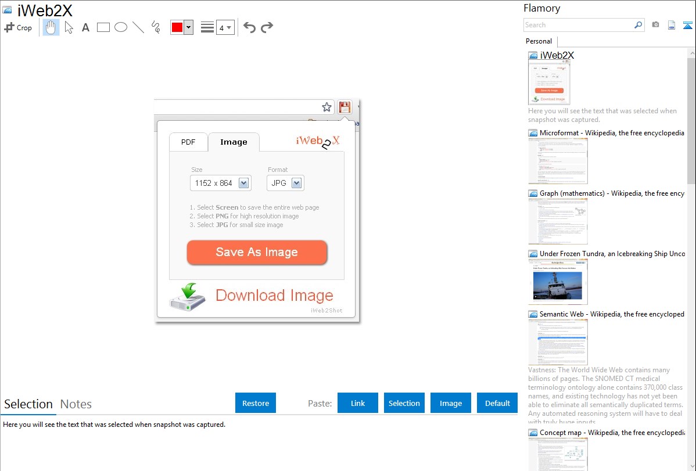Click the icon beside Concept map title

point(533,433)
